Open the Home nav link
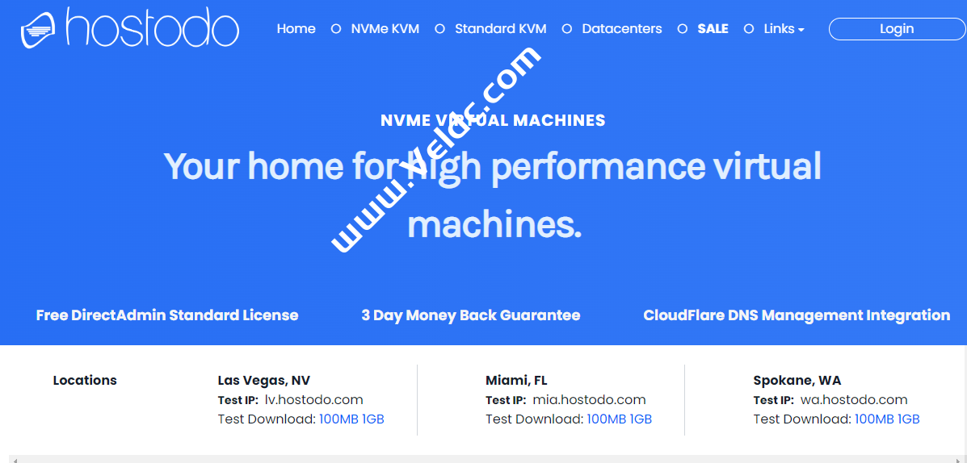The width and height of the screenshot is (967, 463). [296, 29]
